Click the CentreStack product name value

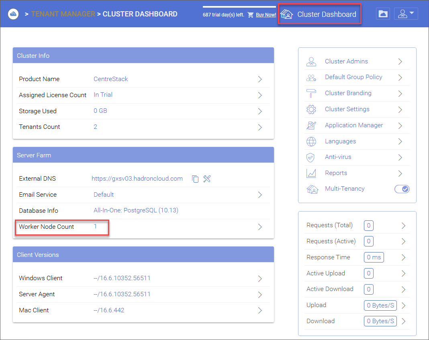pyautogui.click(x=110, y=79)
